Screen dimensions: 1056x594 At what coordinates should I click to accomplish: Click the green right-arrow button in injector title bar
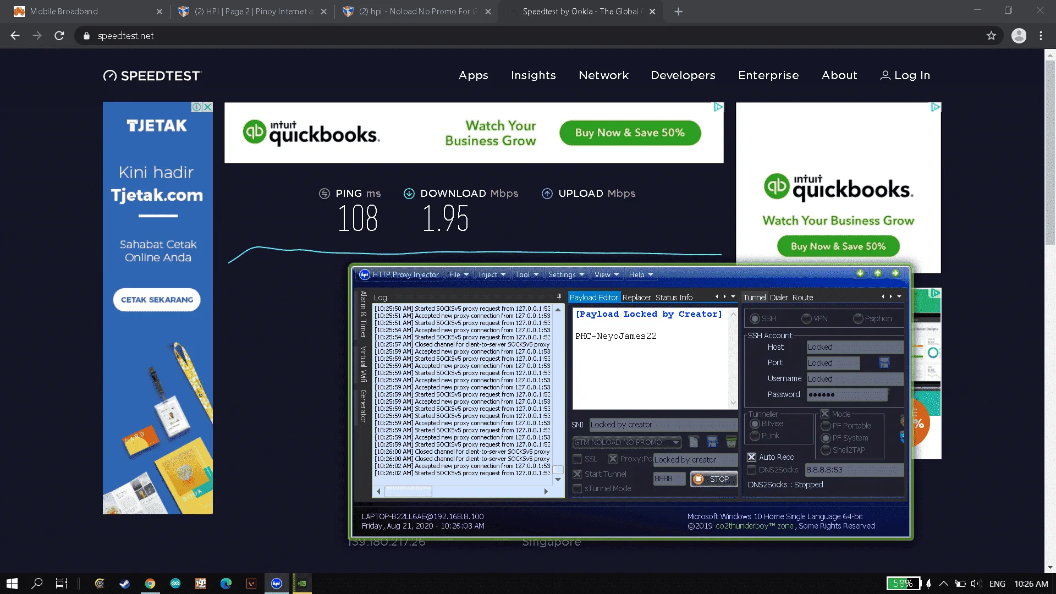[895, 273]
